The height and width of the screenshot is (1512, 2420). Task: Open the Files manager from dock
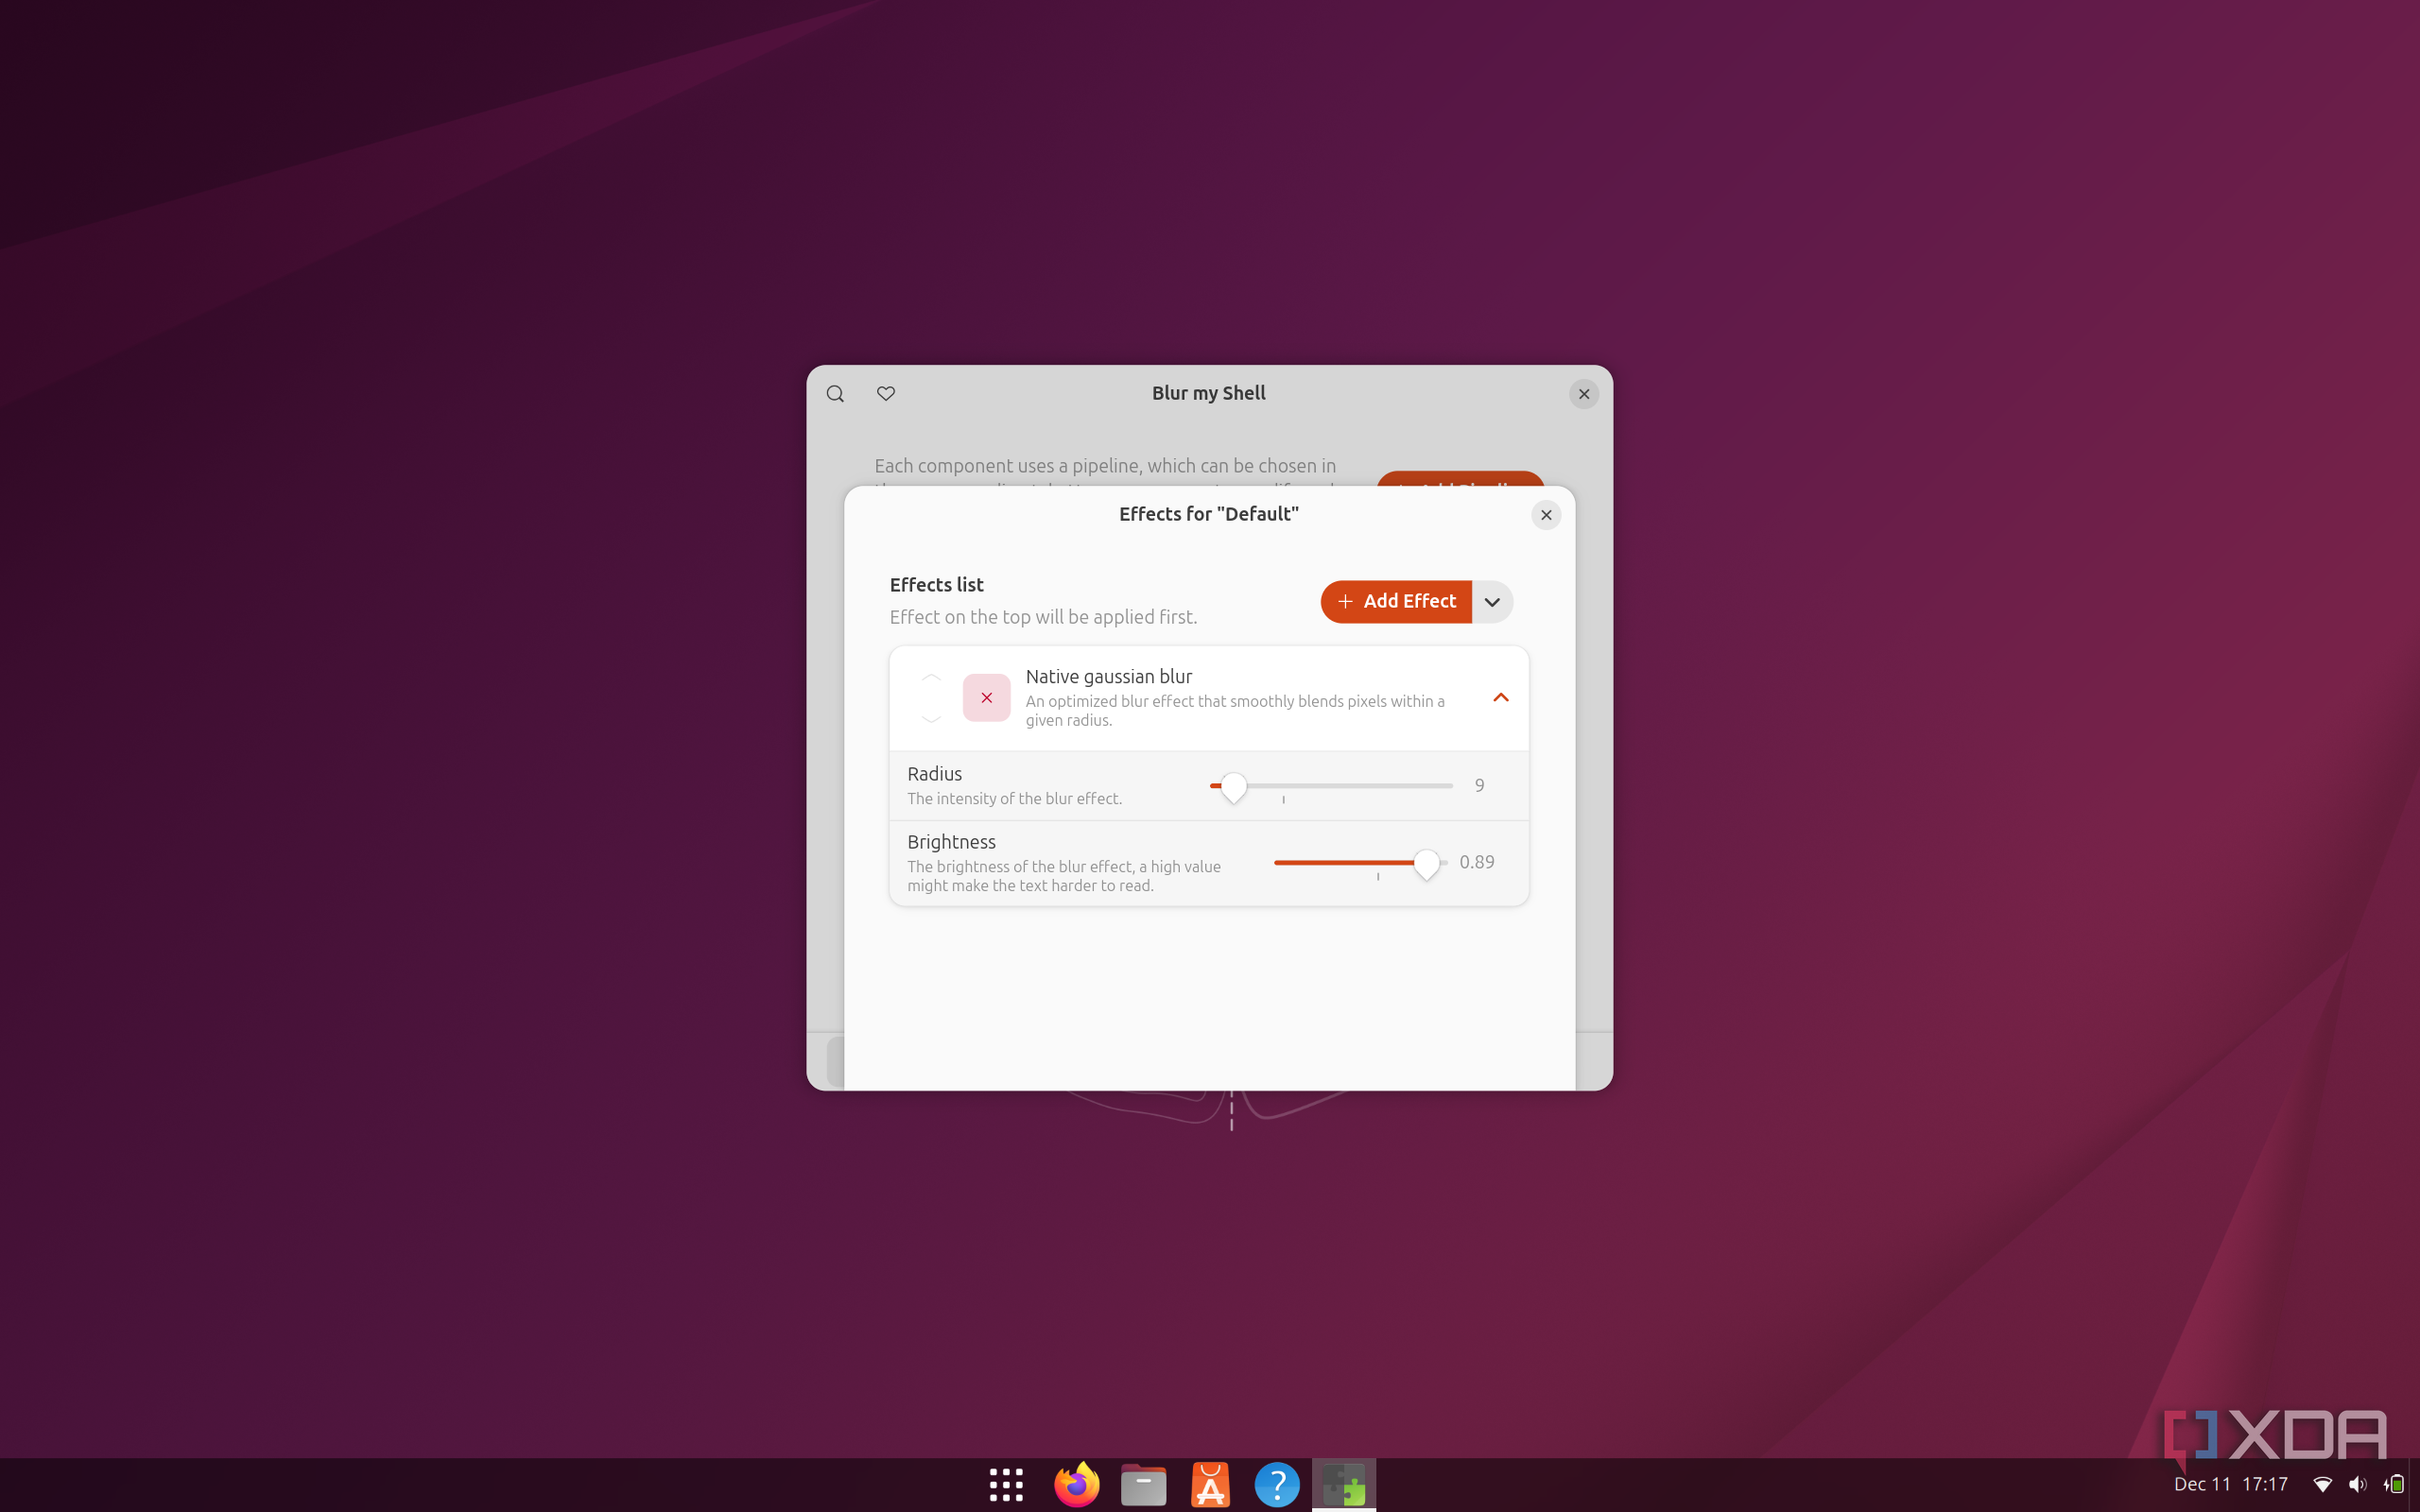point(1143,1485)
